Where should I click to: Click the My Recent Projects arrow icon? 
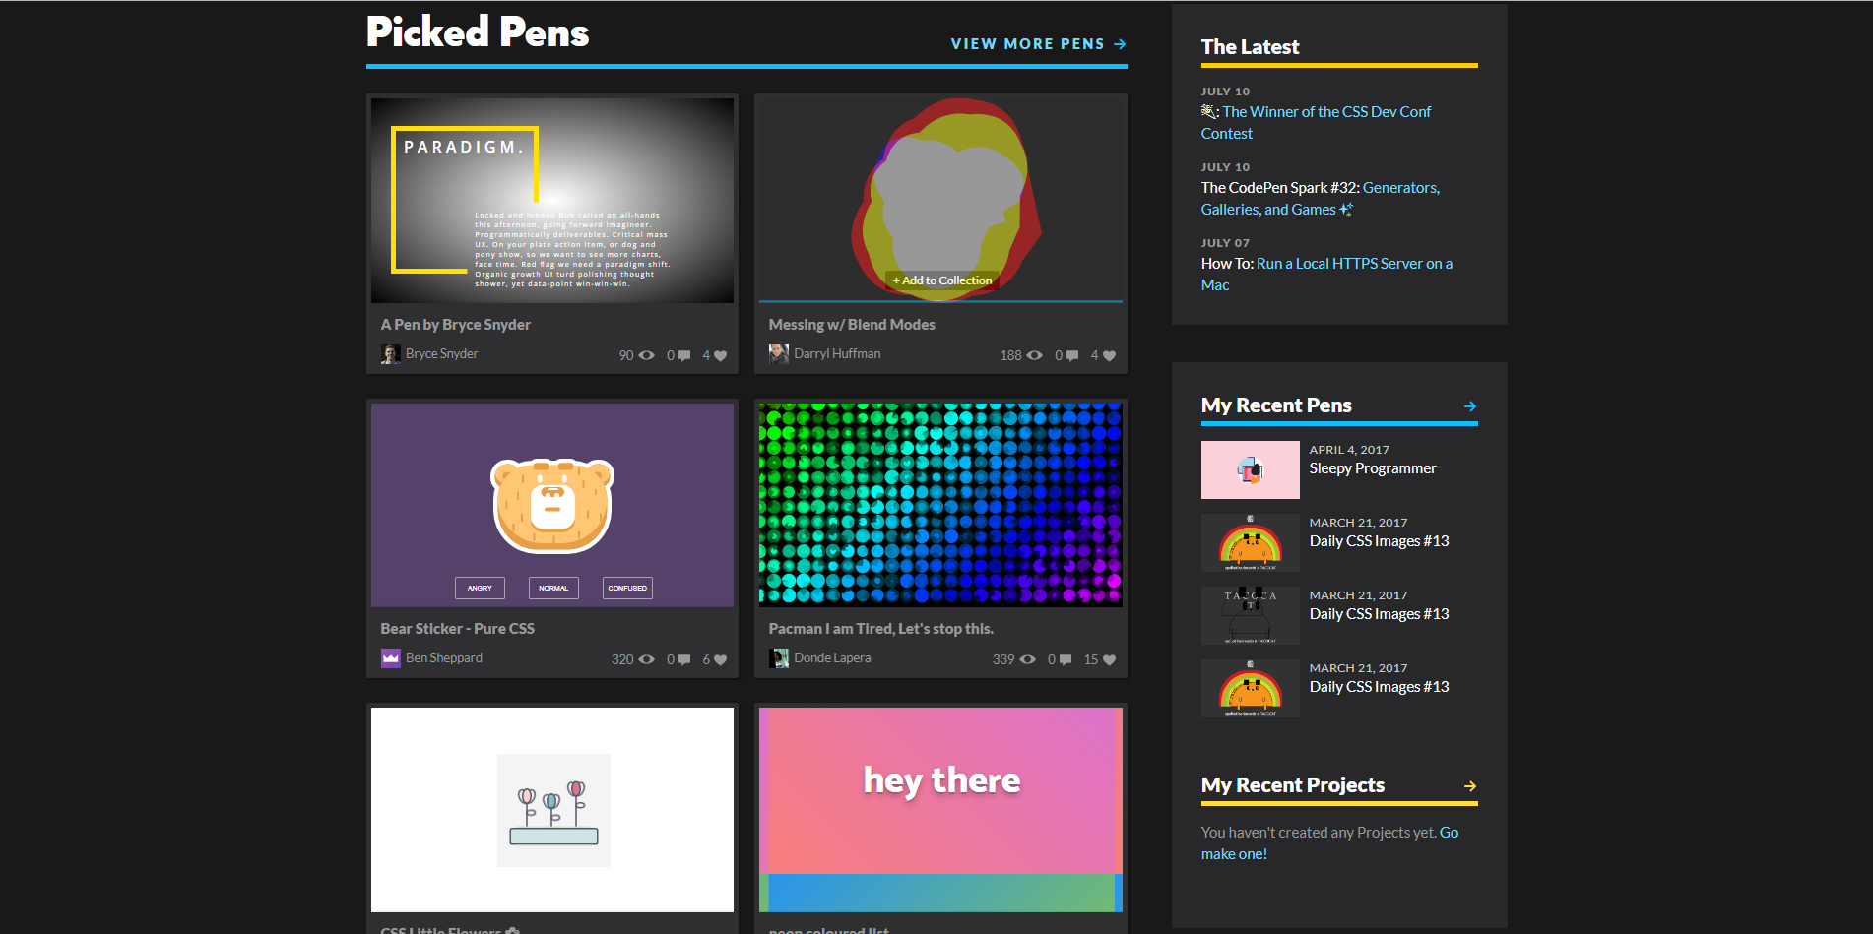pyautogui.click(x=1469, y=786)
